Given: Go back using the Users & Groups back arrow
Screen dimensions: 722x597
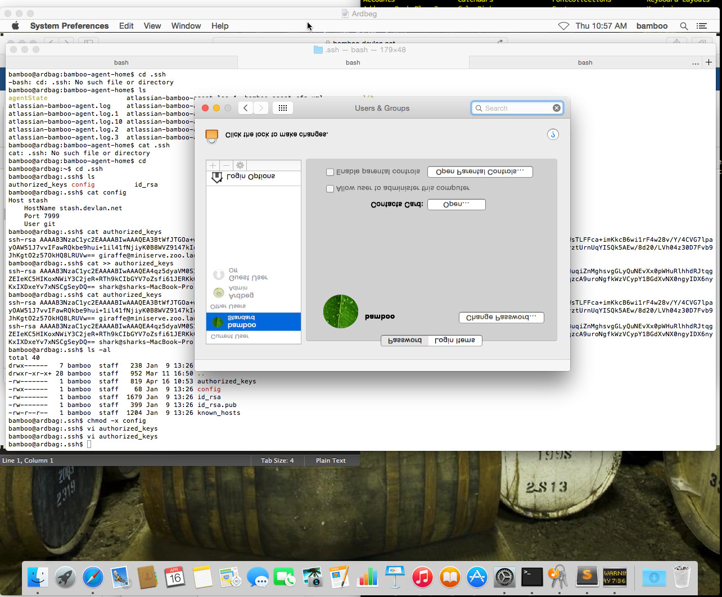Looking at the screenshot, I should coord(246,108).
